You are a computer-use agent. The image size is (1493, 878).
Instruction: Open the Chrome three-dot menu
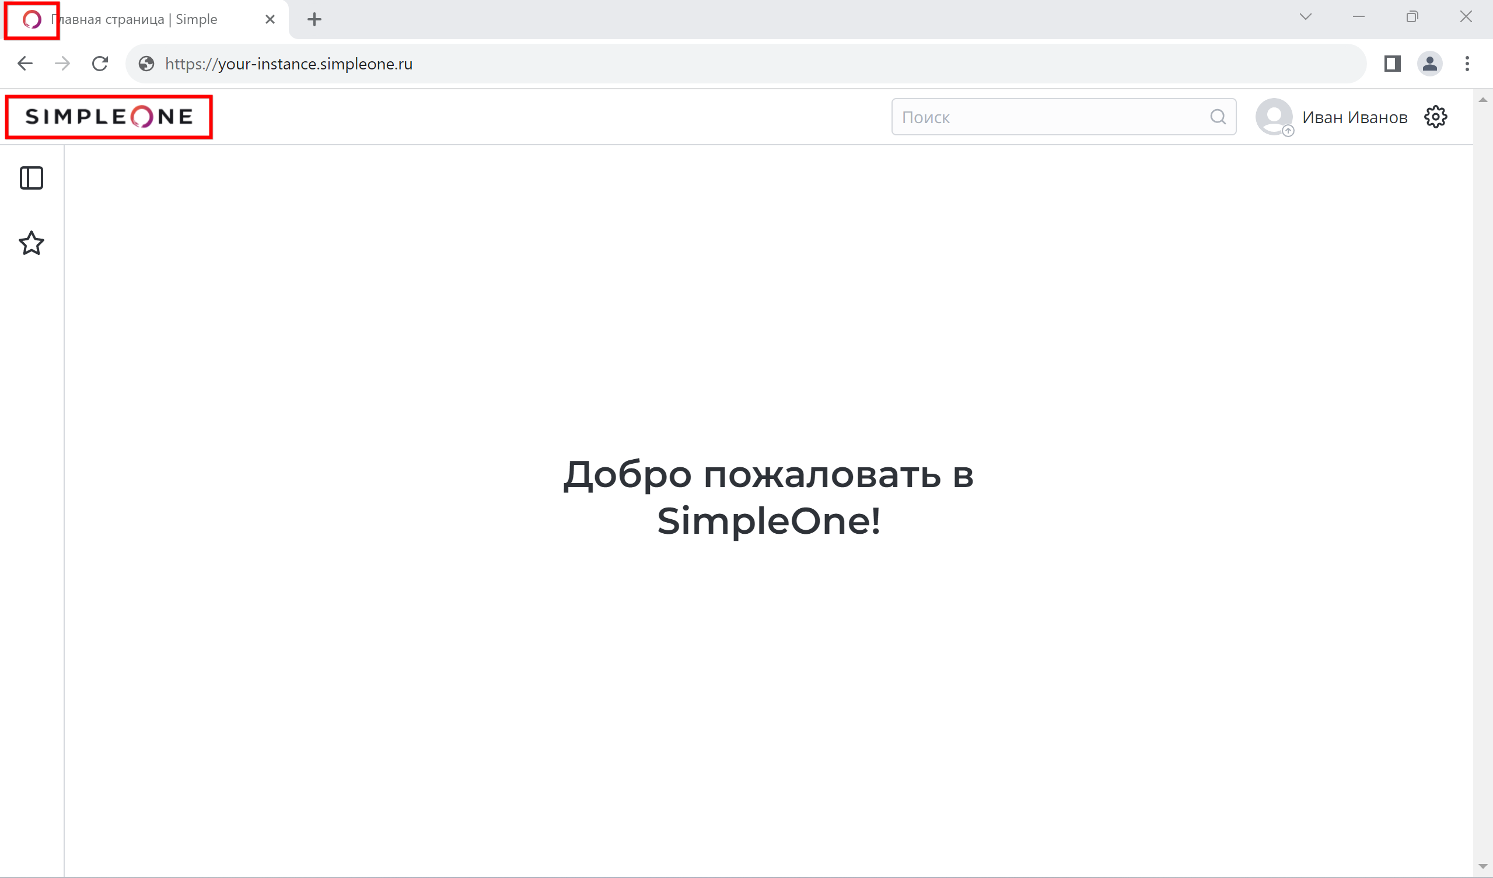tap(1467, 64)
